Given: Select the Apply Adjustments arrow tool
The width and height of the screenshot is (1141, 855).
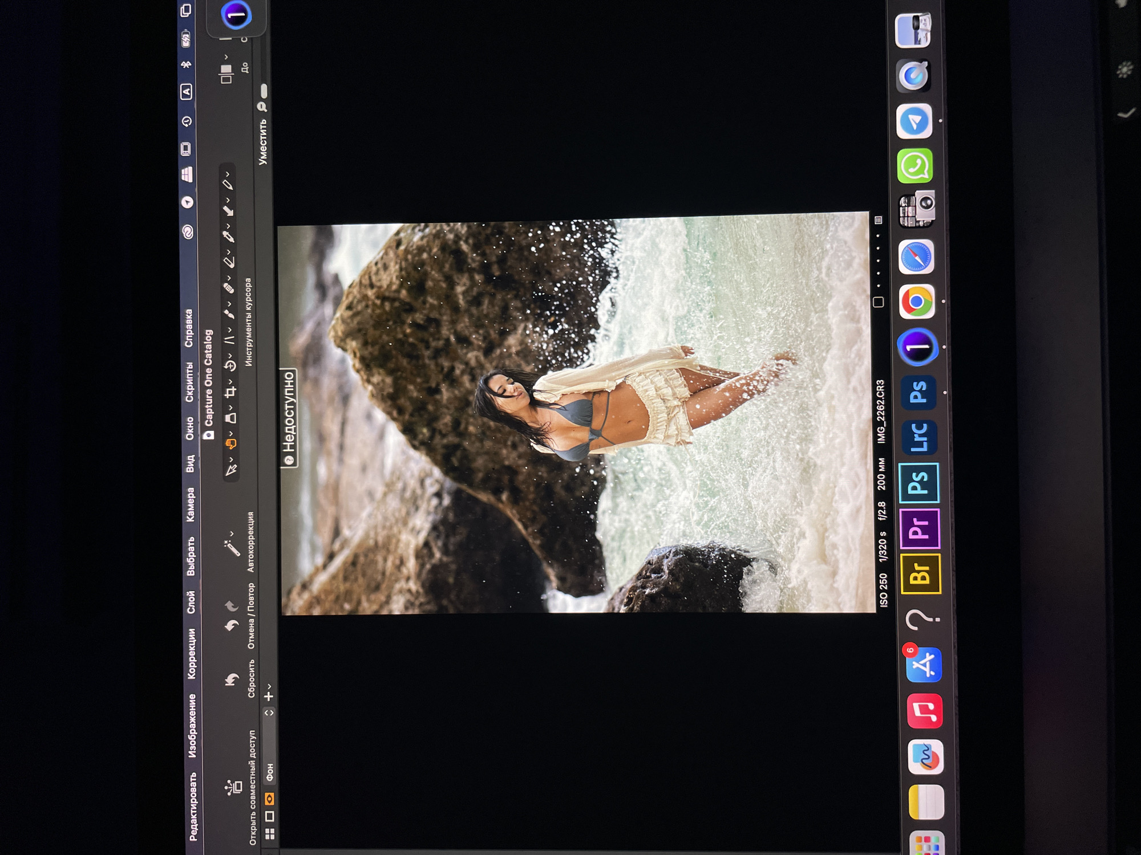Looking at the screenshot, I should [228, 210].
